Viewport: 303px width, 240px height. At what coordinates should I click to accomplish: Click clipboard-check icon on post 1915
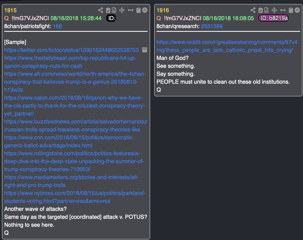pos(108,10)
